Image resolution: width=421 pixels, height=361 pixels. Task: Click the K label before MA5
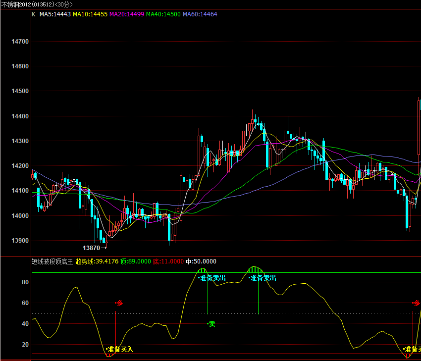coord(34,14)
